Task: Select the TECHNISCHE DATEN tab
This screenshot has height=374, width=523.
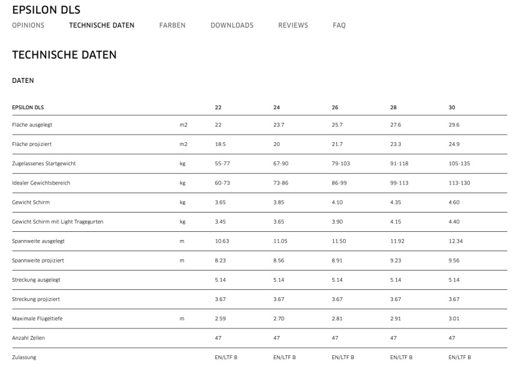Action: click(102, 26)
